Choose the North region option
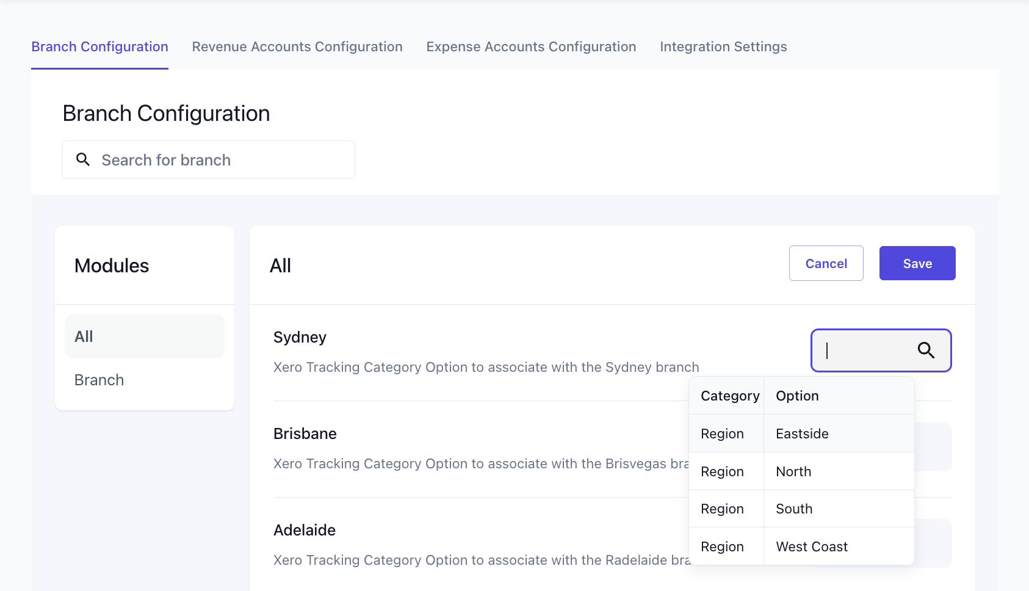Image resolution: width=1029 pixels, height=591 pixels. [802, 471]
